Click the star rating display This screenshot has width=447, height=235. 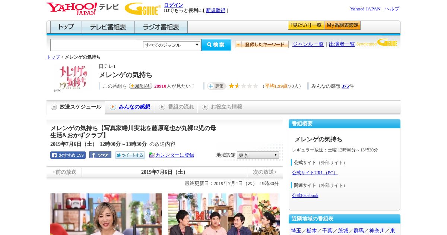243,86
